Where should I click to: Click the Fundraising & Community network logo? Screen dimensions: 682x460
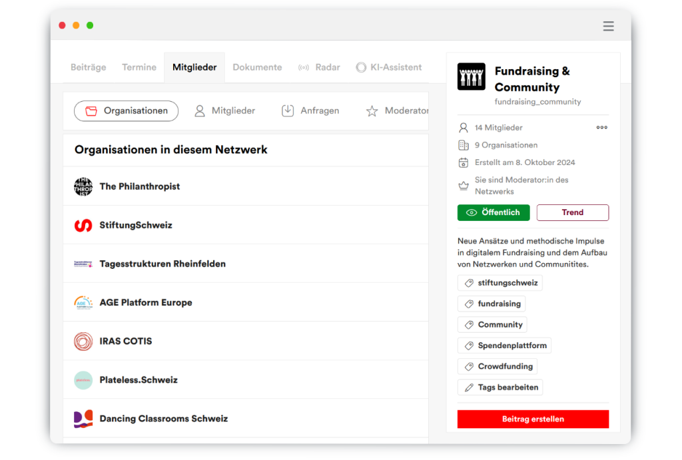coord(471,77)
